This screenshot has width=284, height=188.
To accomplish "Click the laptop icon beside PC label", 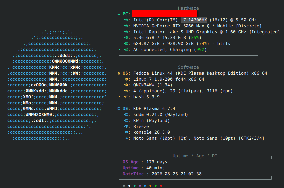I will pyautogui.click(x=119, y=14).
